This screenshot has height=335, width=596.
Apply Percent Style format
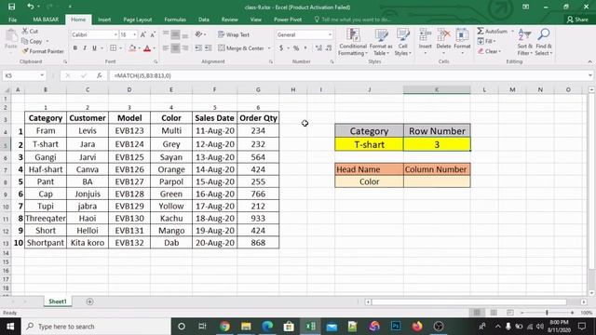coord(296,48)
